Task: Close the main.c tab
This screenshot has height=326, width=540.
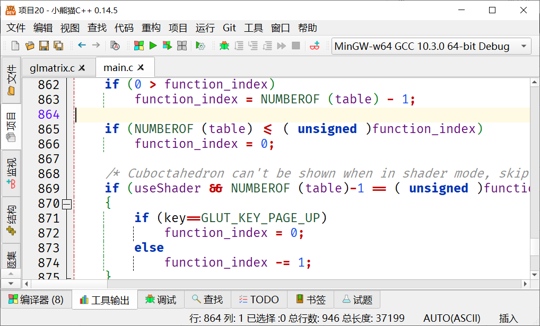Action: point(141,67)
